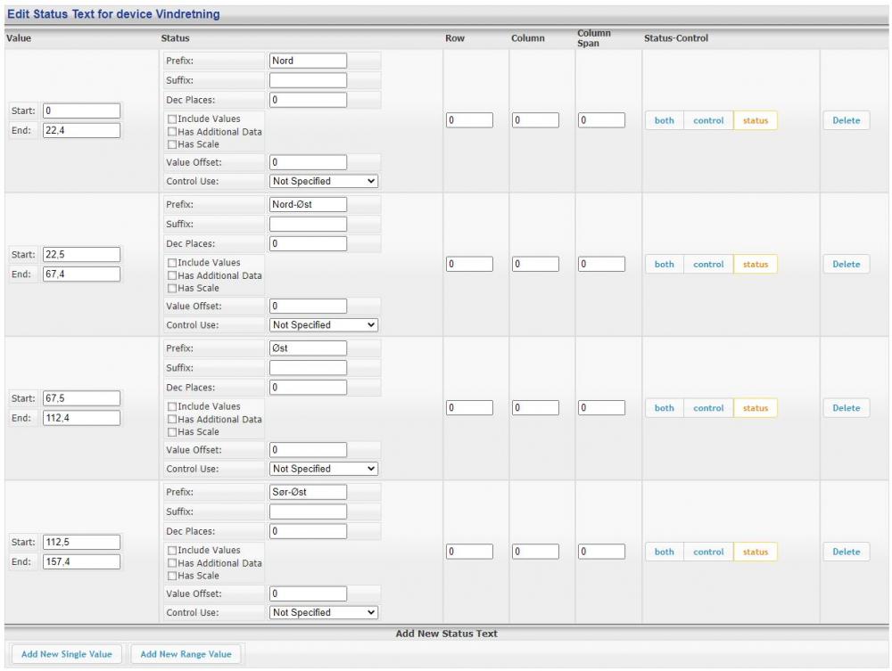This screenshot has height=671, width=892.
Task: Set Sør-Øst row to 'both'
Action: 665,552
